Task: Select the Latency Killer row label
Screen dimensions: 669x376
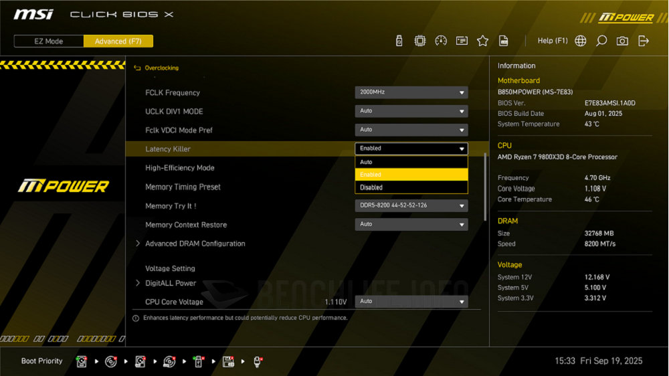Action: click(168, 149)
